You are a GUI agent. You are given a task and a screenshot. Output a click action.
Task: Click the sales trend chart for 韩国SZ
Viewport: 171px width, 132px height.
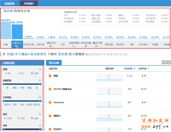click(x=109, y=116)
